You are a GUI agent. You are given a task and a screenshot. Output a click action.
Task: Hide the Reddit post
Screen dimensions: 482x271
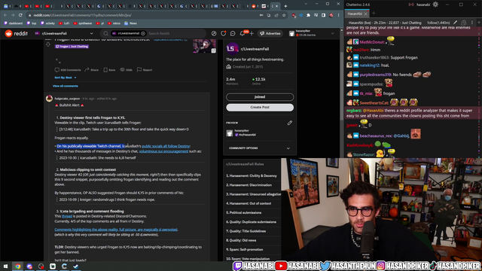(126, 70)
